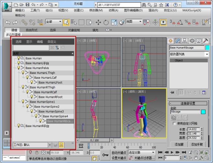Open the Create command panel tab
Viewport: 213px width, 163px height.
click(x=171, y=41)
